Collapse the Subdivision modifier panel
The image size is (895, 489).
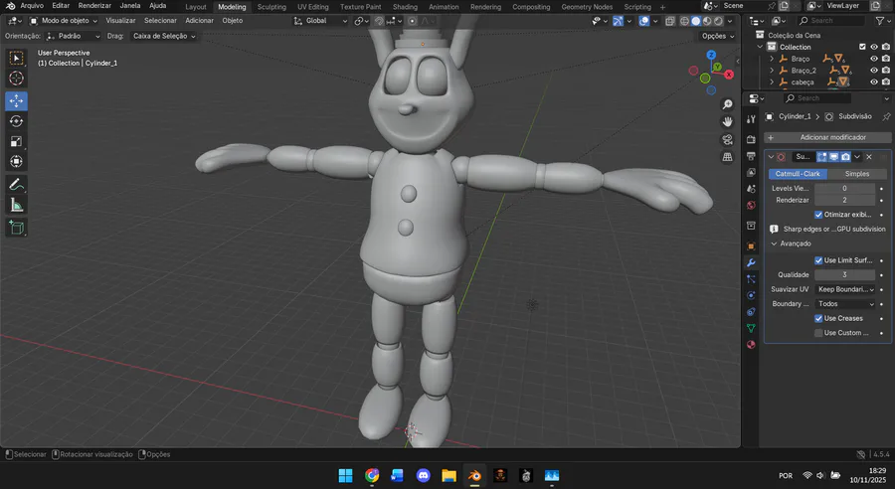(x=771, y=157)
